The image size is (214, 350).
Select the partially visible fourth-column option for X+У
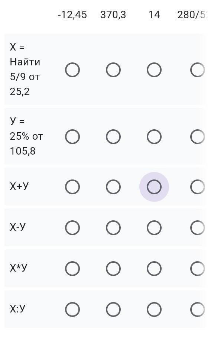(198, 187)
